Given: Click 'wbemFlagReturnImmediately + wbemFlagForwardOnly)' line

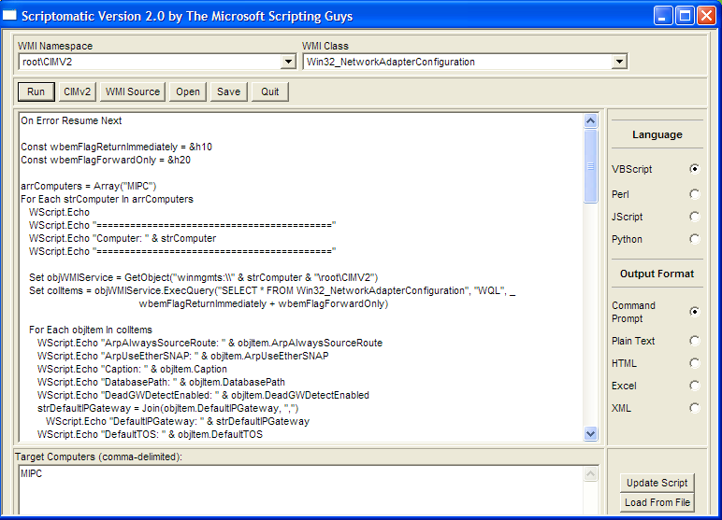Looking at the screenshot, I should (264, 303).
